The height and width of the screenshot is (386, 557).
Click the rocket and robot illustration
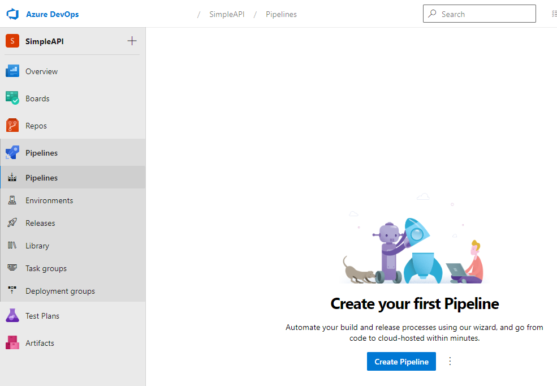(414, 239)
